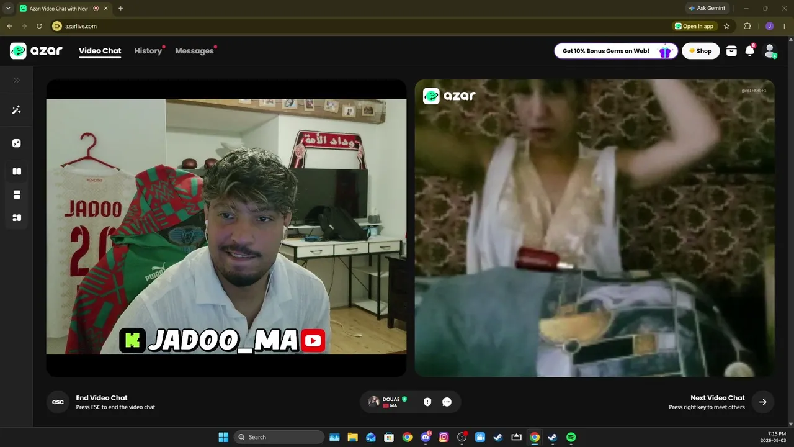Image resolution: width=794 pixels, height=447 pixels.
Task: Open the Chrome profile avatar
Action: (770, 26)
